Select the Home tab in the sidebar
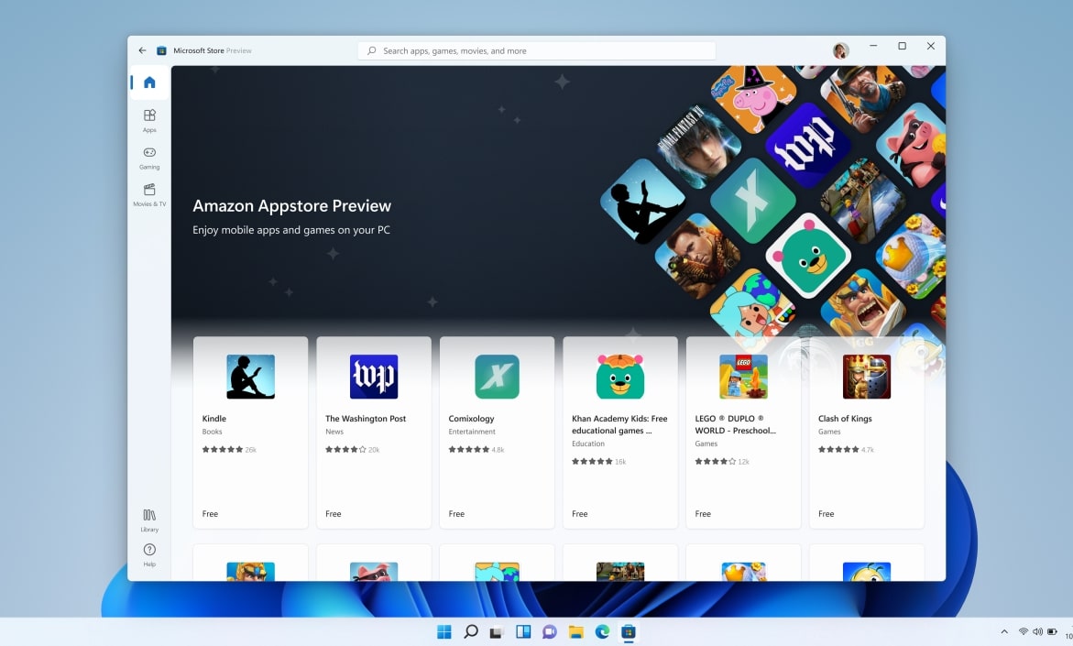This screenshot has height=646, width=1073. tap(148, 82)
